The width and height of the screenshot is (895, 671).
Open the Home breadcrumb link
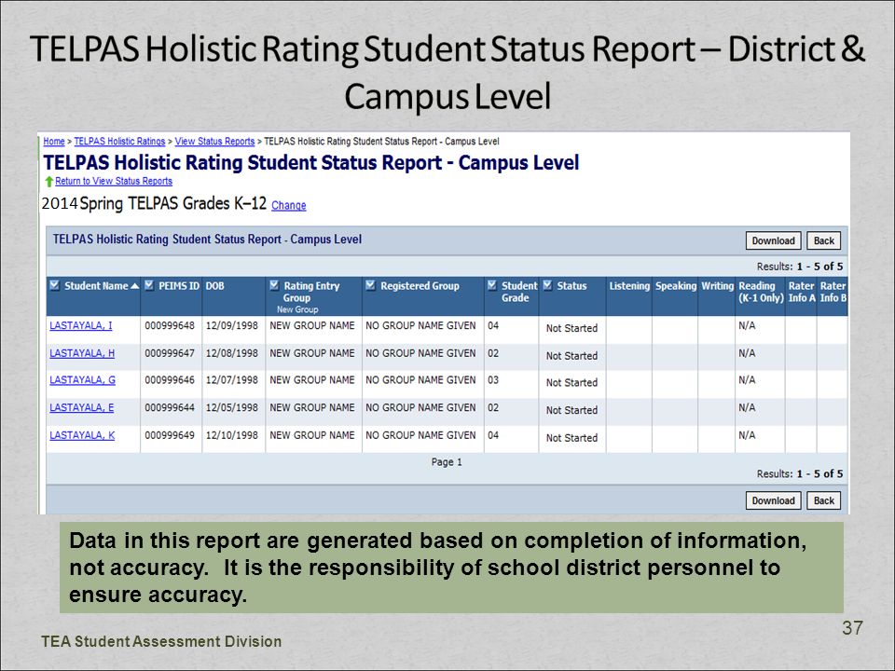click(x=54, y=142)
